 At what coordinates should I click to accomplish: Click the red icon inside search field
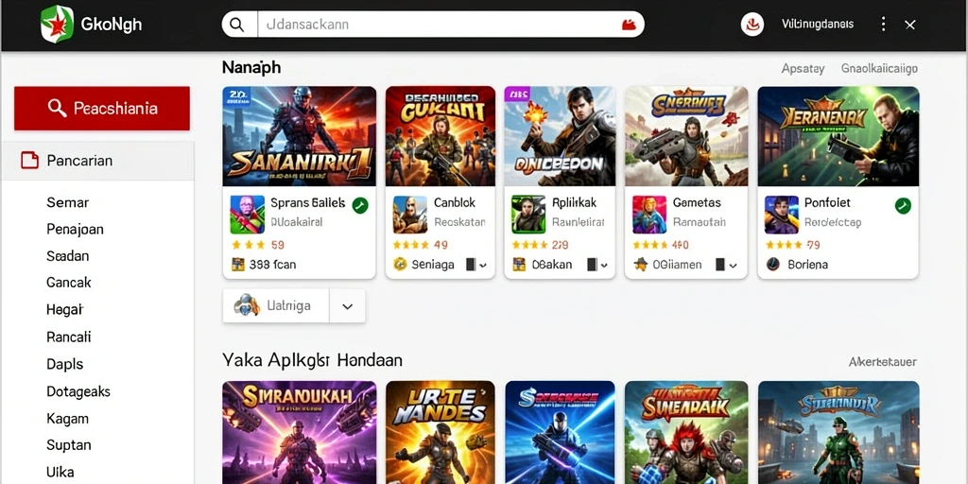(629, 25)
